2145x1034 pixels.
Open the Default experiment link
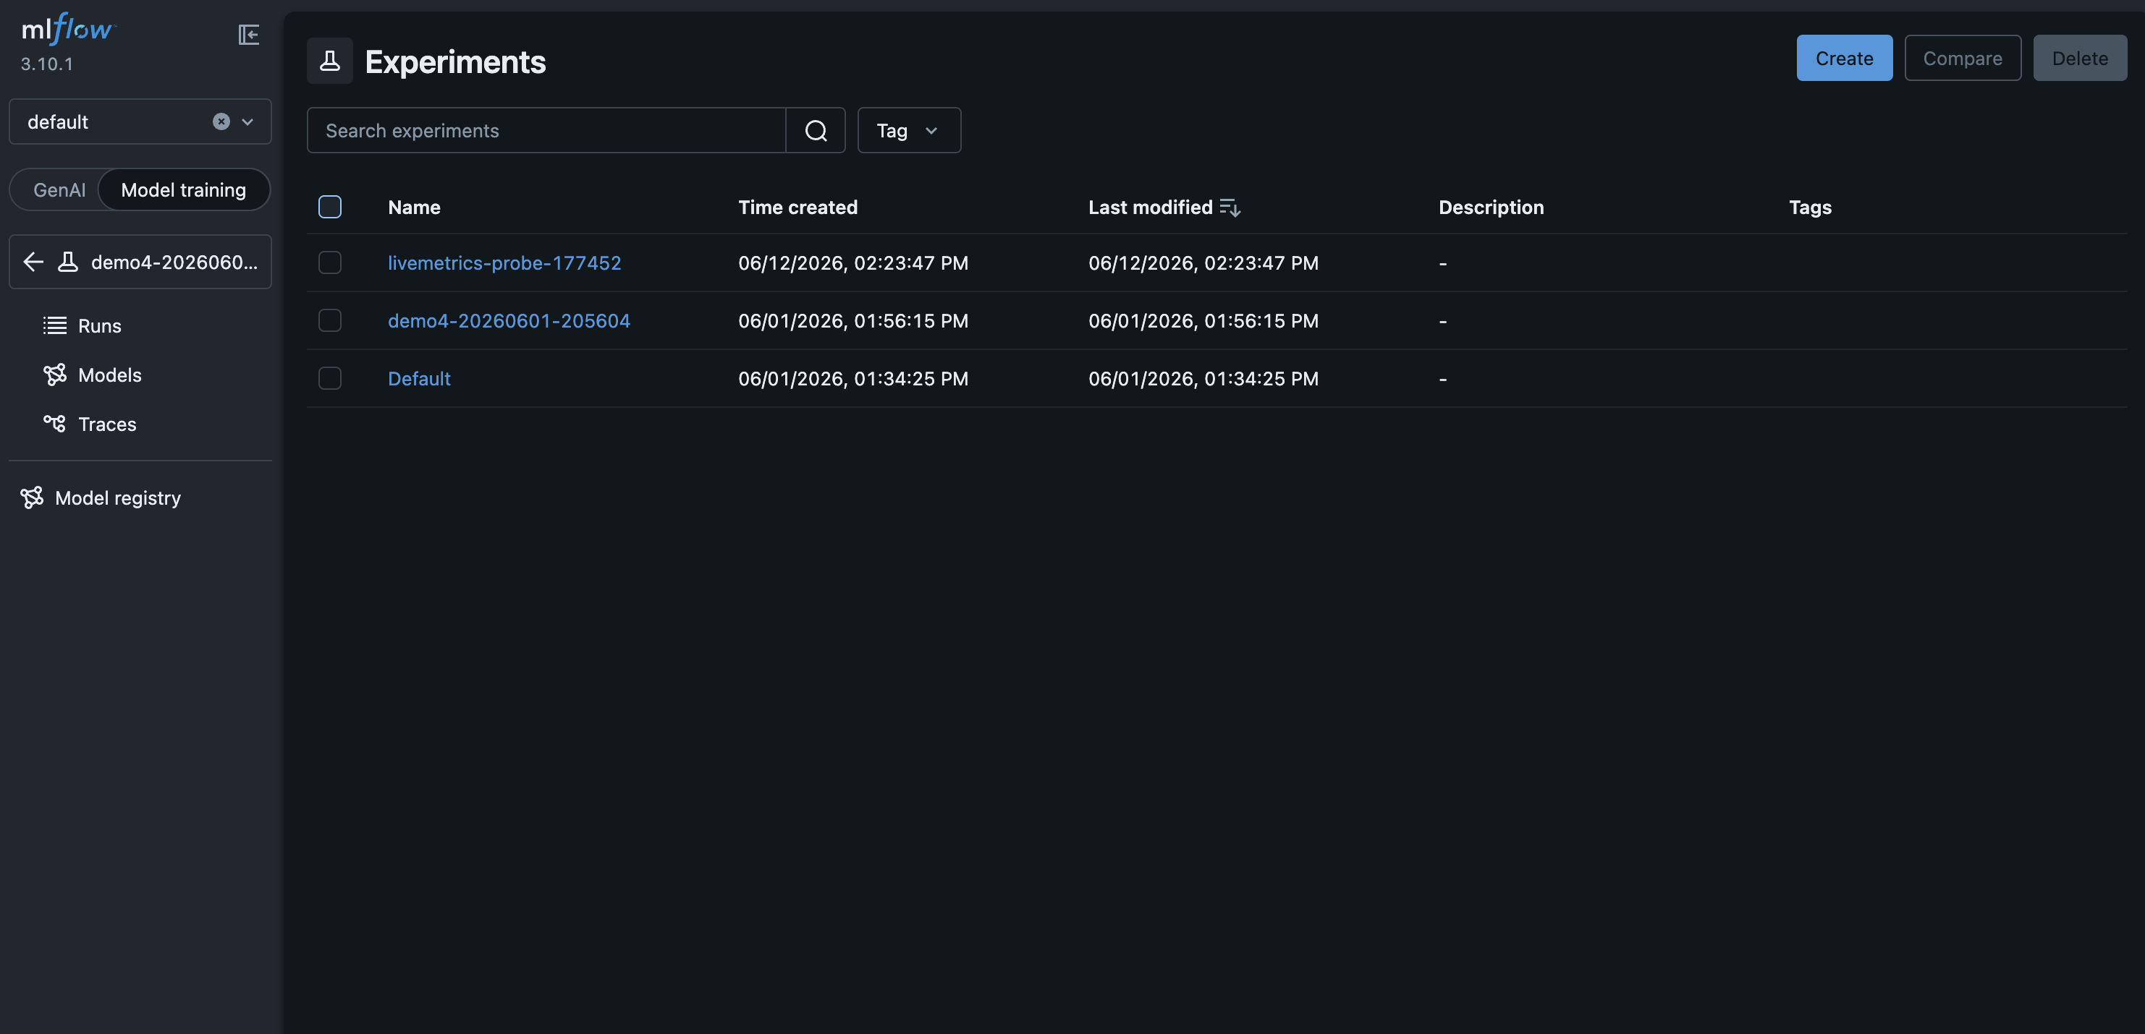pos(419,378)
